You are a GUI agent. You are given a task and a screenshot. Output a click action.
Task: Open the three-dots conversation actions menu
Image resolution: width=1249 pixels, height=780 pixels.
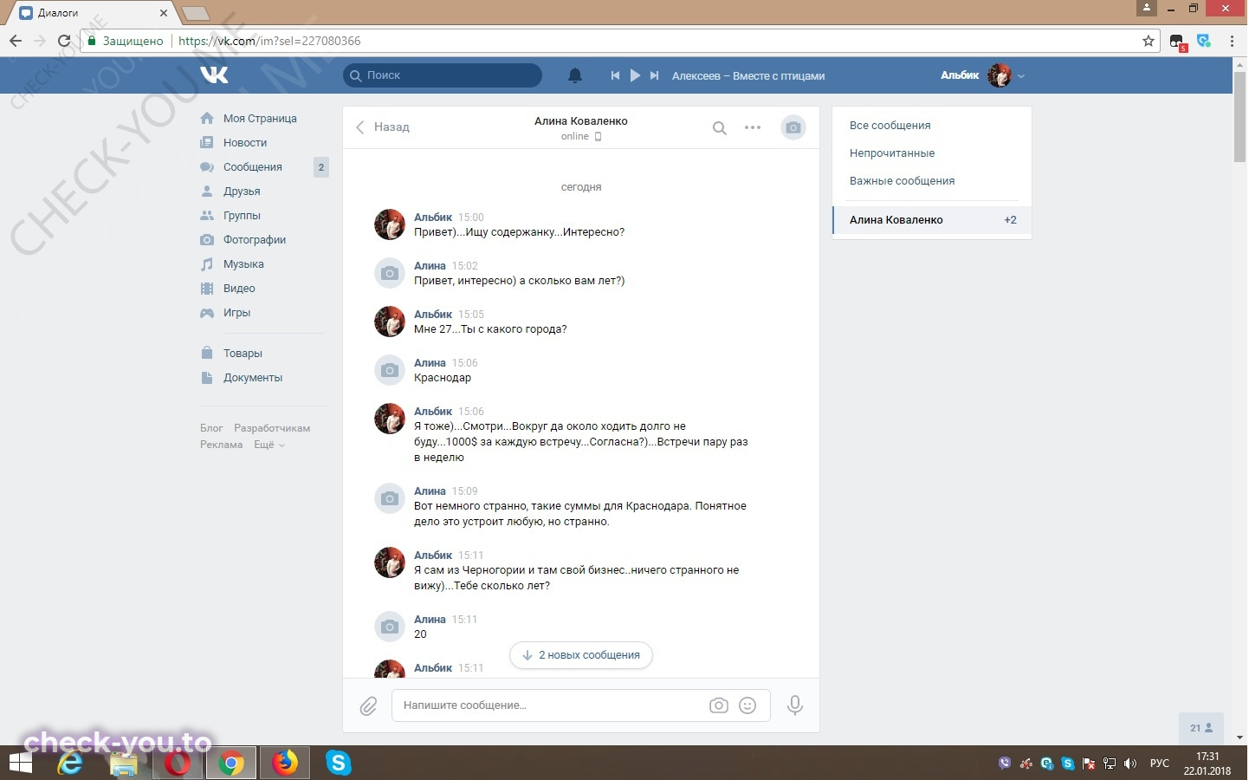coord(753,127)
